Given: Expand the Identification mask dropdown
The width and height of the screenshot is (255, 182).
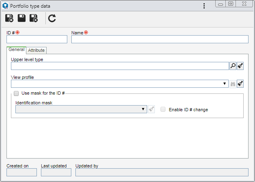Looking at the screenshot, I should tap(143, 109).
